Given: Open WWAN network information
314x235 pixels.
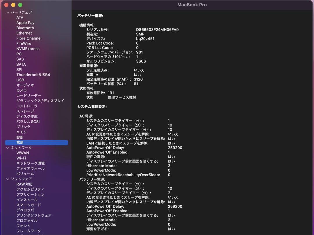Looking at the screenshot, I should (23, 153).
